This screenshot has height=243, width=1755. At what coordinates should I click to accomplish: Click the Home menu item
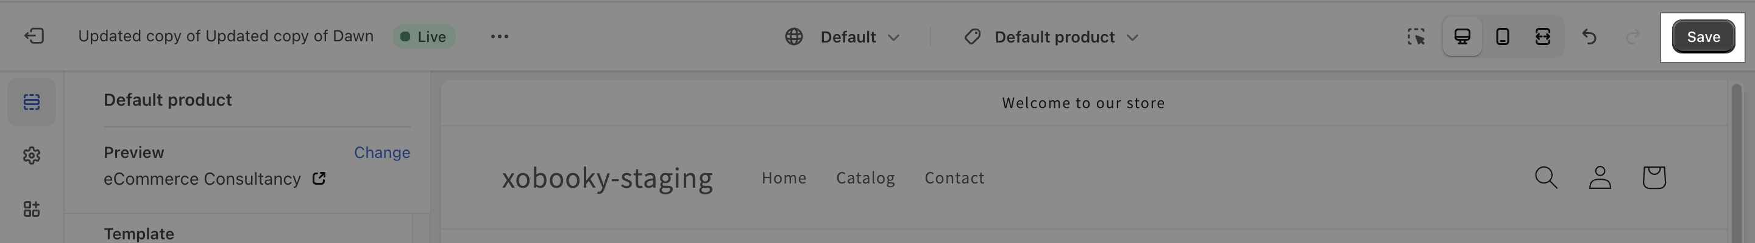tap(784, 178)
